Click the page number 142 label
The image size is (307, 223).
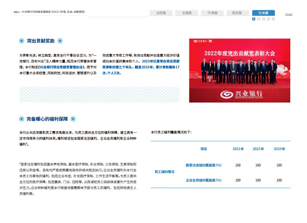pos(289,15)
